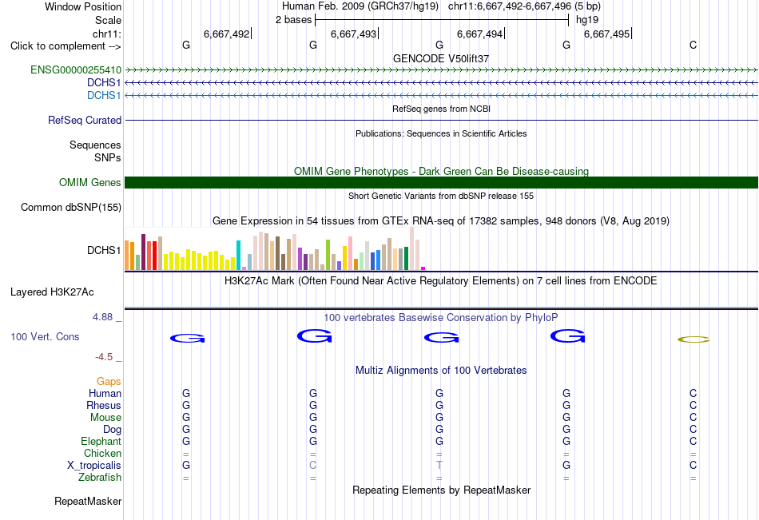Click Publications: Sequences in Scientific Articles title

pos(441,133)
